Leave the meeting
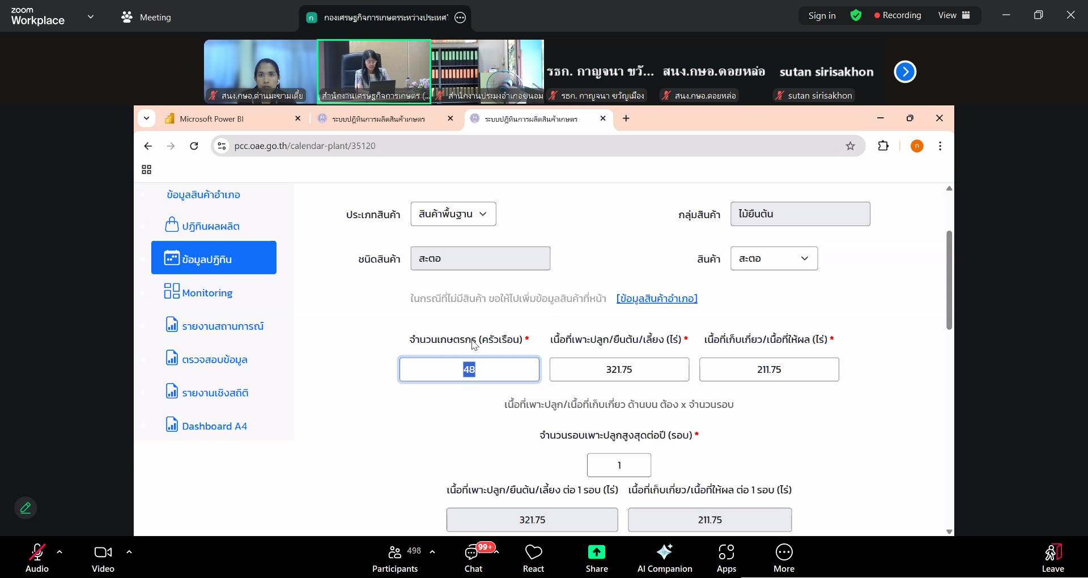The image size is (1088, 578). tap(1052, 558)
